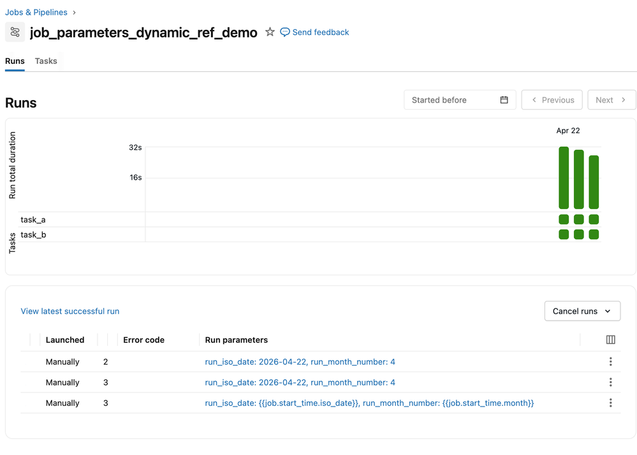Click the speech bubble icon next to Send feedback

pyautogui.click(x=284, y=32)
